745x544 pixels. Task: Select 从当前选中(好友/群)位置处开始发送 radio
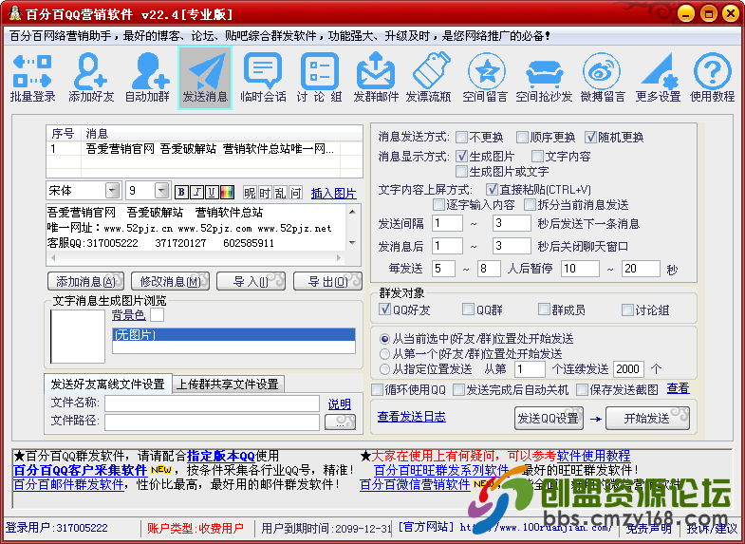385,339
